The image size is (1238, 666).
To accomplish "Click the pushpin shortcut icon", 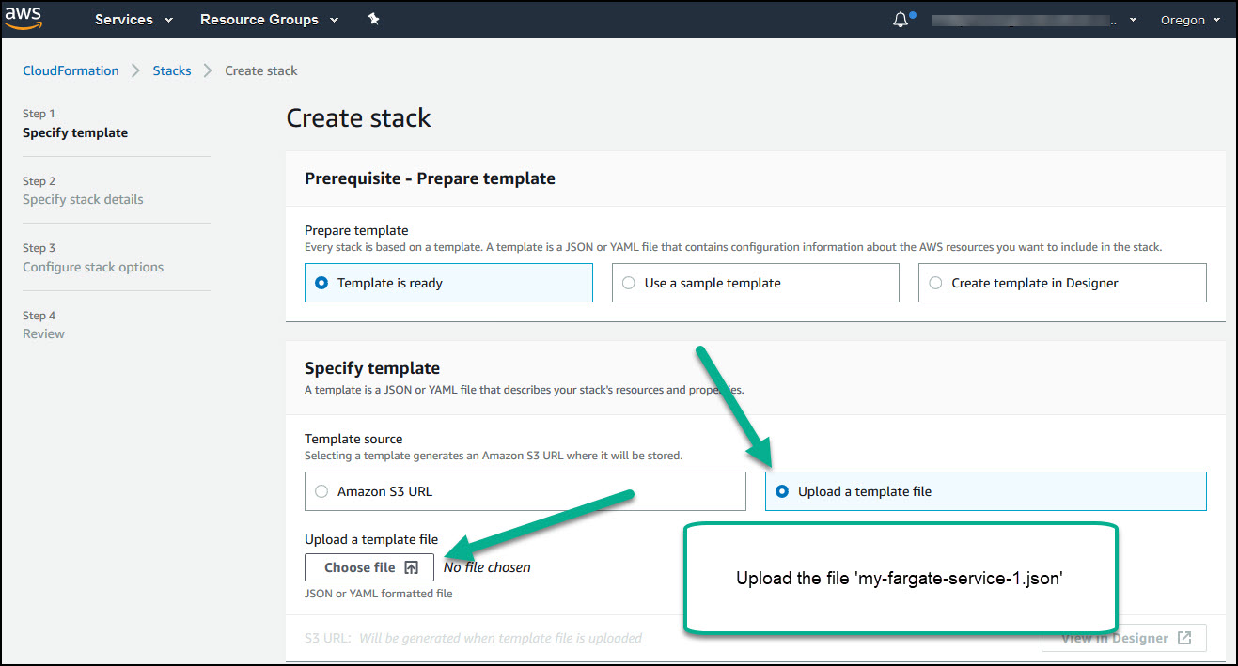I will pyautogui.click(x=373, y=19).
